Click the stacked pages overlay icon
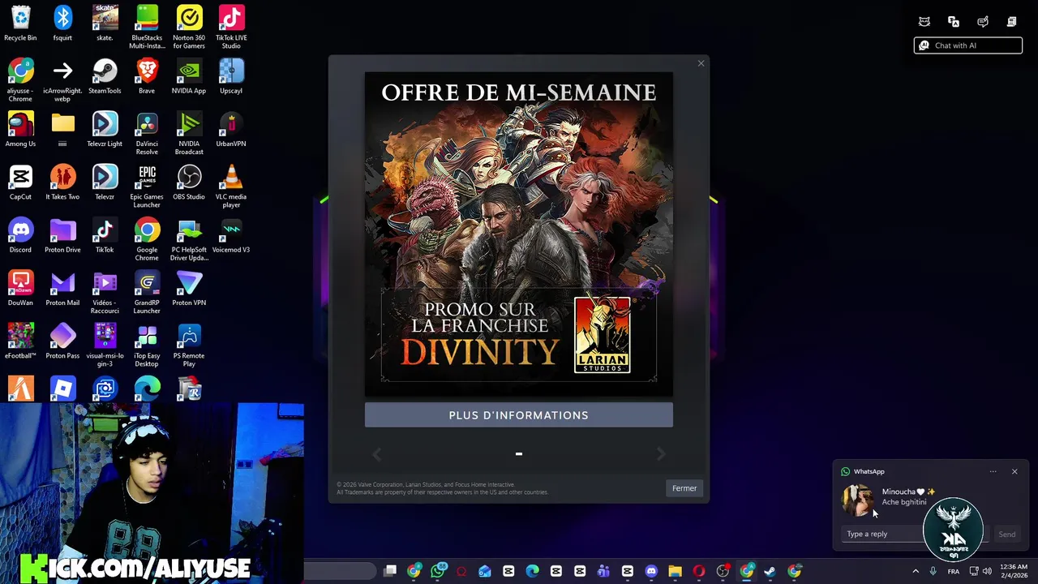Image resolution: width=1038 pixels, height=584 pixels. tap(1011, 22)
